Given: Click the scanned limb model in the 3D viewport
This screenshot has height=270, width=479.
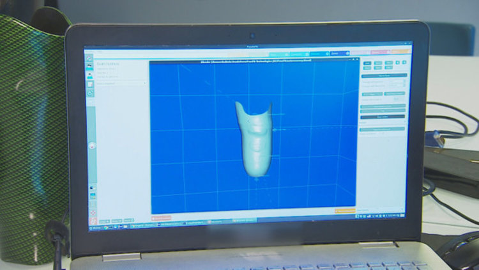Looking at the screenshot, I should tap(254, 138).
